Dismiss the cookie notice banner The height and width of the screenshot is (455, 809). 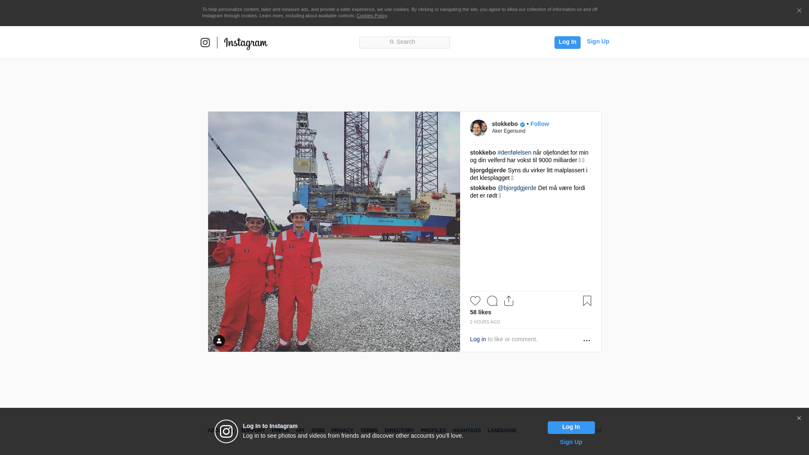[x=799, y=11]
